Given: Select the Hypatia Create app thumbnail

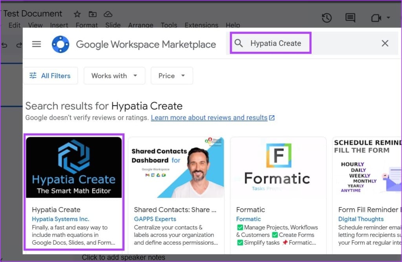Looking at the screenshot, I should (x=74, y=167).
